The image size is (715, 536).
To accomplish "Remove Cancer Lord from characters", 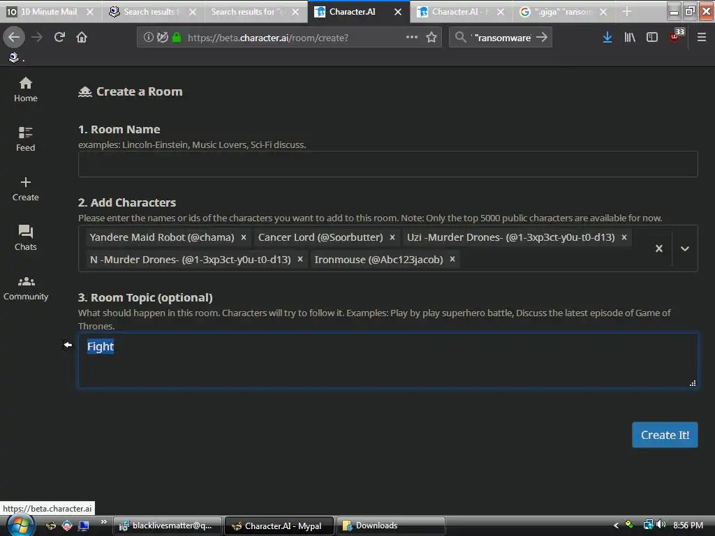I will point(392,237).
